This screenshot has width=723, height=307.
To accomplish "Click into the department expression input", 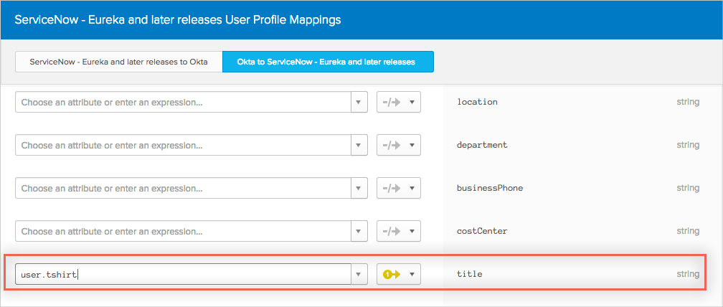I will point(183,145).
